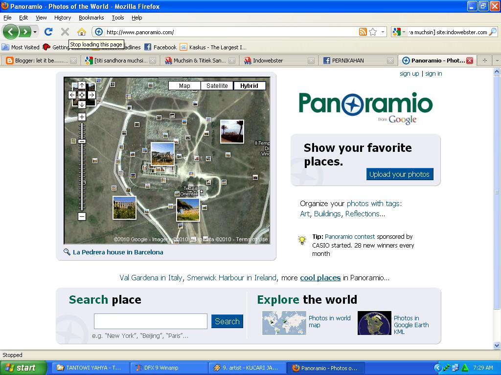Open the Bookmarks menu

tap(91, 18)
